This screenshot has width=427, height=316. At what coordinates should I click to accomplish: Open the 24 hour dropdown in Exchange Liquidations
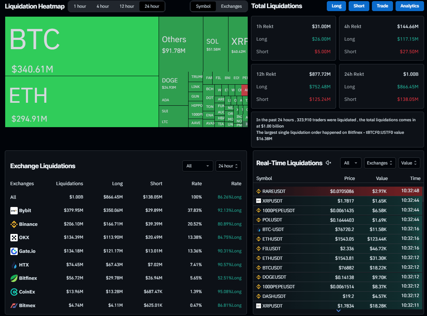point(228,166)
